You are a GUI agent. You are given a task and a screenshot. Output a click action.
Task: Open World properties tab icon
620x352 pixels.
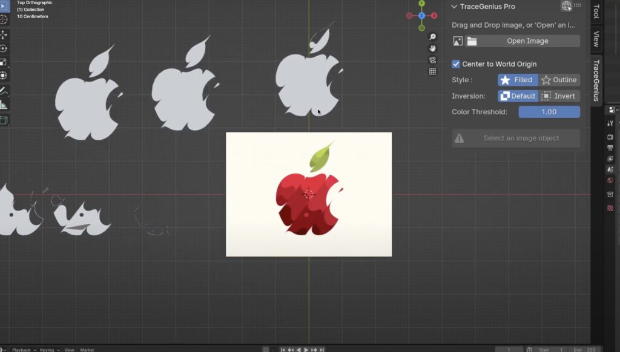pos(610,181)
